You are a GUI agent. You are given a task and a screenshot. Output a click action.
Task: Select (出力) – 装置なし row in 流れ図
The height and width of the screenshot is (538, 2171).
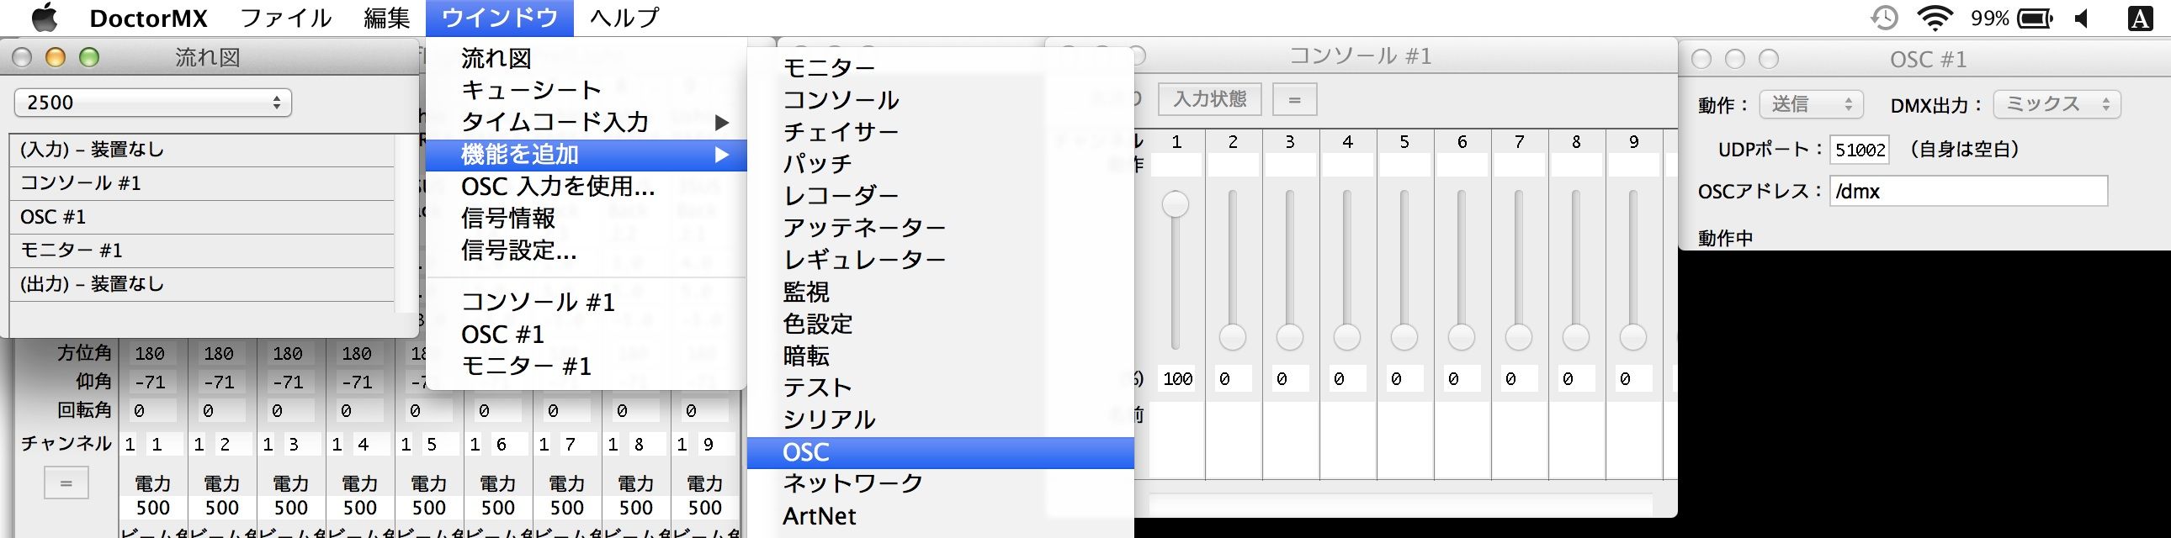(202, 285)
